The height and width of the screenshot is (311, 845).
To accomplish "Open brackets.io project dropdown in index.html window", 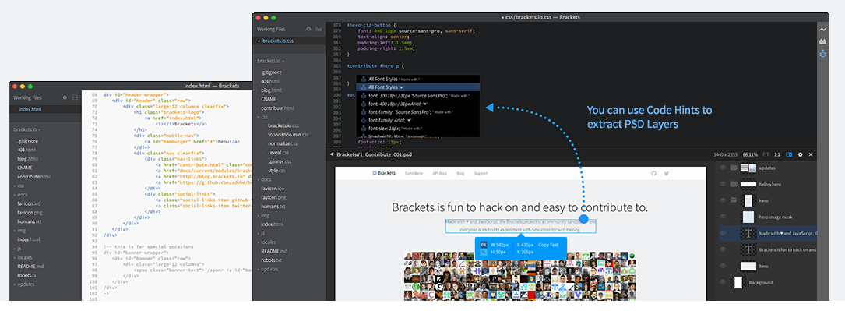I will click(x=28, y=129).
